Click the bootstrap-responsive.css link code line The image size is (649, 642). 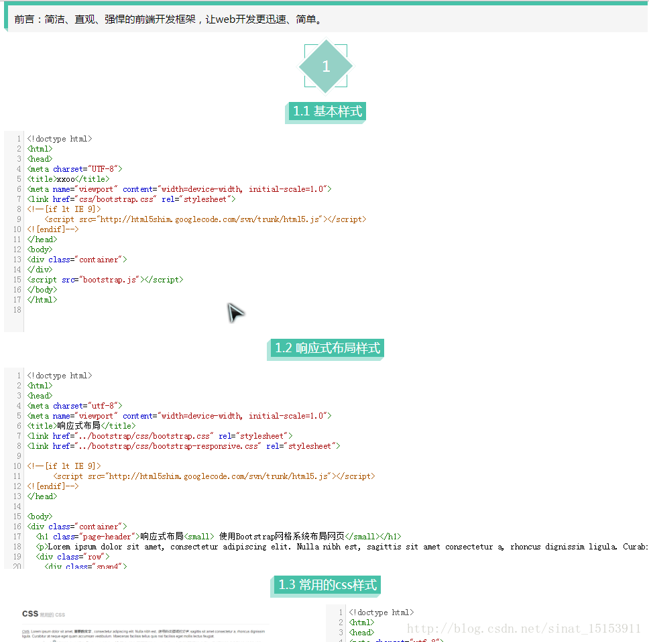tap(183, 446)
